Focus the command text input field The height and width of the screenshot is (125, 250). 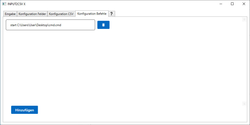[76, 25]
